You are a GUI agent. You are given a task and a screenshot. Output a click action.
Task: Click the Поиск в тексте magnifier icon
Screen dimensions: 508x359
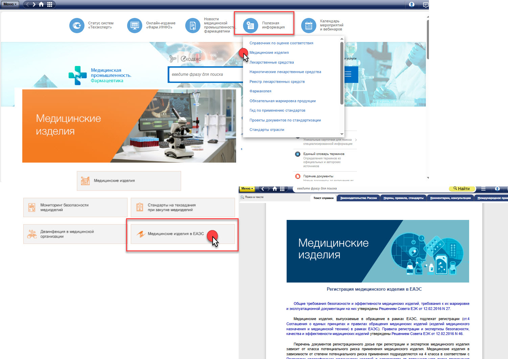click(242, 197)
